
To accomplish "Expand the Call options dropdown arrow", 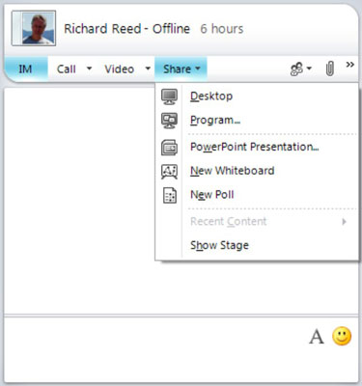I will (89, 69).
